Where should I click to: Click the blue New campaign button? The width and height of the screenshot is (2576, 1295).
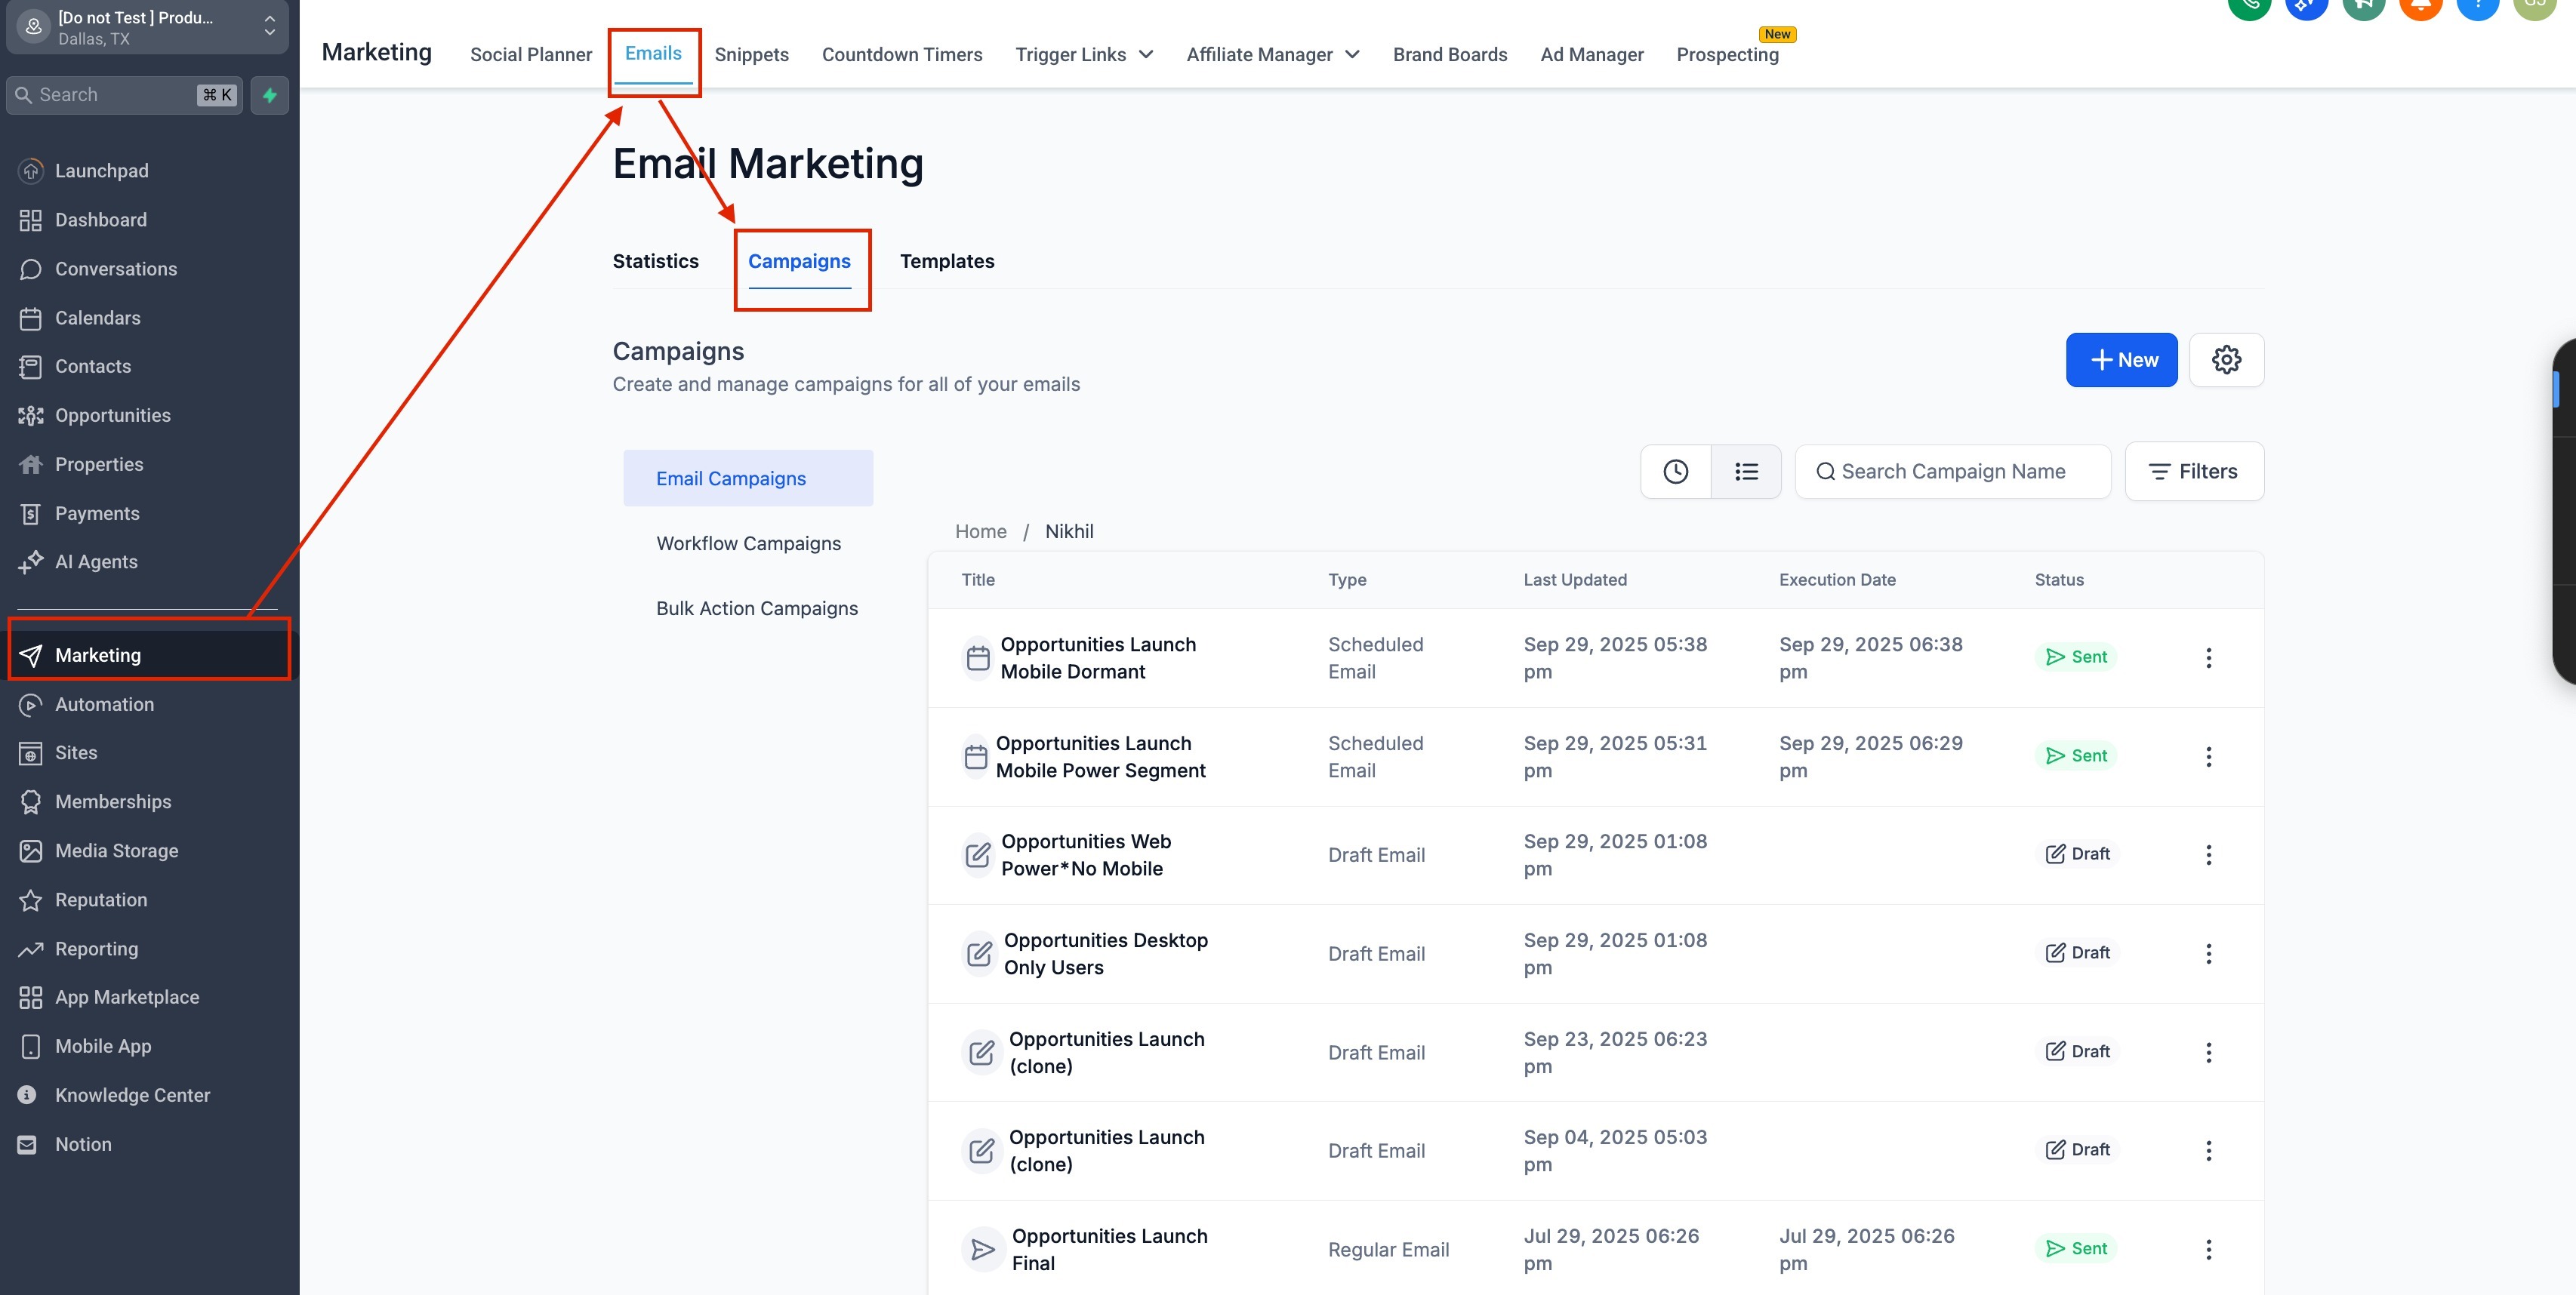pyautogui.click(x=2121, y=360)
